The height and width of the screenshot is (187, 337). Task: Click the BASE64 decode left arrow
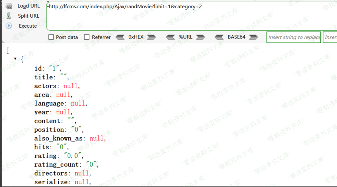pyautogui.click(x=219, y=37)
